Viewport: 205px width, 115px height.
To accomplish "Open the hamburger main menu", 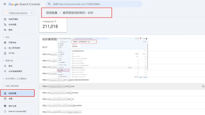I will coord(5,4).
